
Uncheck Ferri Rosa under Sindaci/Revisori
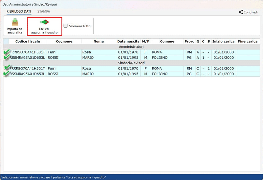click(x=6, y=68)
